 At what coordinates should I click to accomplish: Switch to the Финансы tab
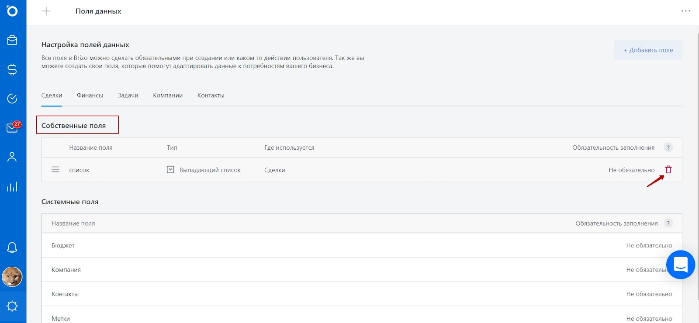pyautogui.click(x=90, y=95)
